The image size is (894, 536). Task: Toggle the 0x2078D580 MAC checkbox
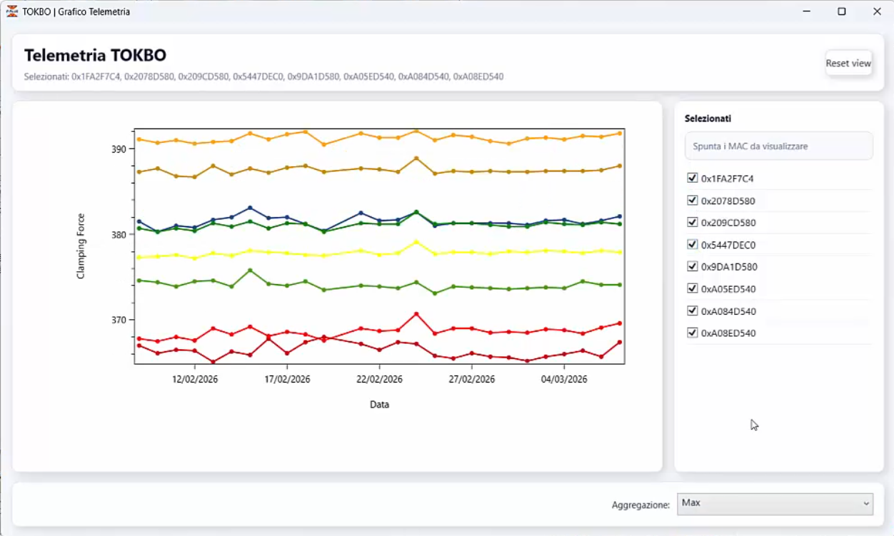click(x=692, y=201)
